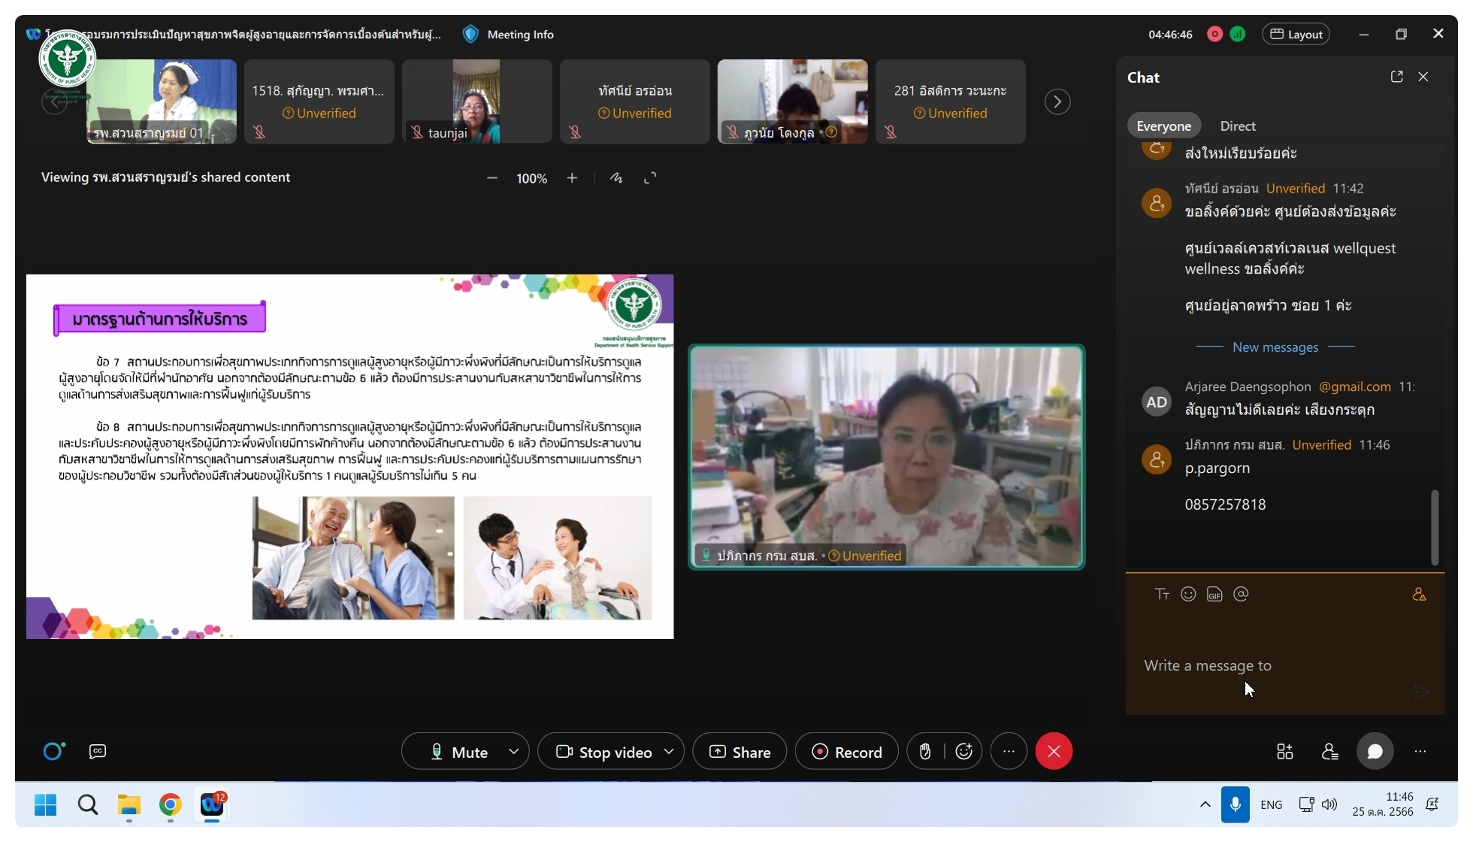Screen dimensions: 1473x842
Task: Open the notifications bell icon in tray
Action: tap(1432, 805)
